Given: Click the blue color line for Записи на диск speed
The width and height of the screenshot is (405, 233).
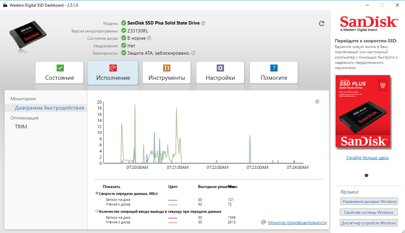Looking at the screenshot, I should click(173, 200).
